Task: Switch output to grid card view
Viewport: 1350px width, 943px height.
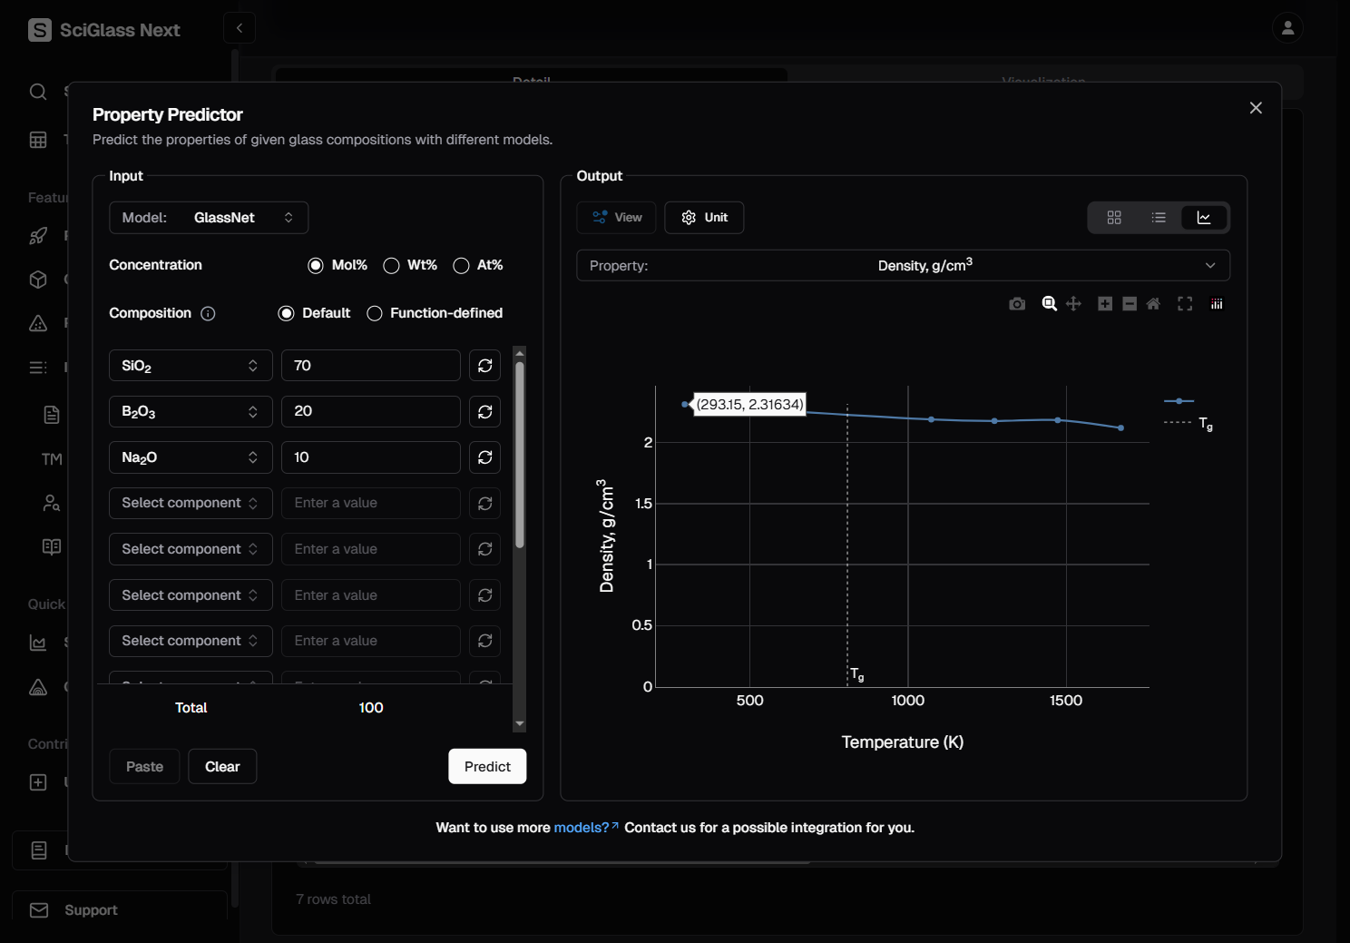Action: coord(1114,218)
